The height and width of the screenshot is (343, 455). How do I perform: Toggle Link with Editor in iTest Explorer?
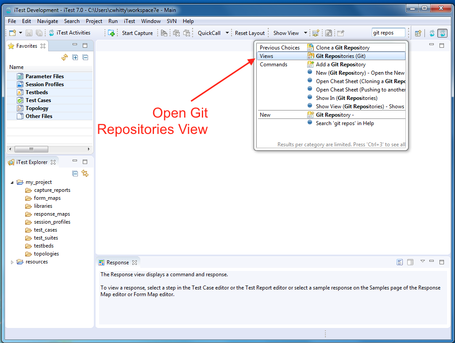pos(85,173)
